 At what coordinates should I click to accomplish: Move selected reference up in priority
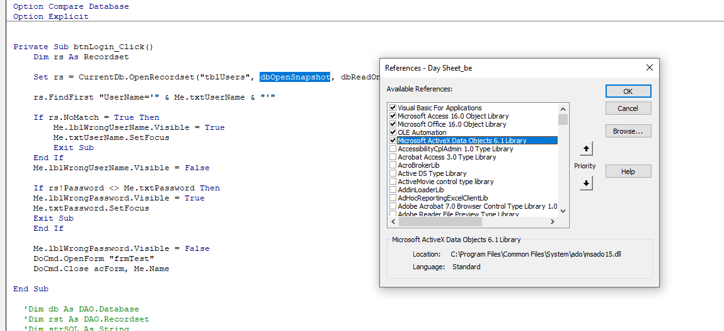[586, 149]
